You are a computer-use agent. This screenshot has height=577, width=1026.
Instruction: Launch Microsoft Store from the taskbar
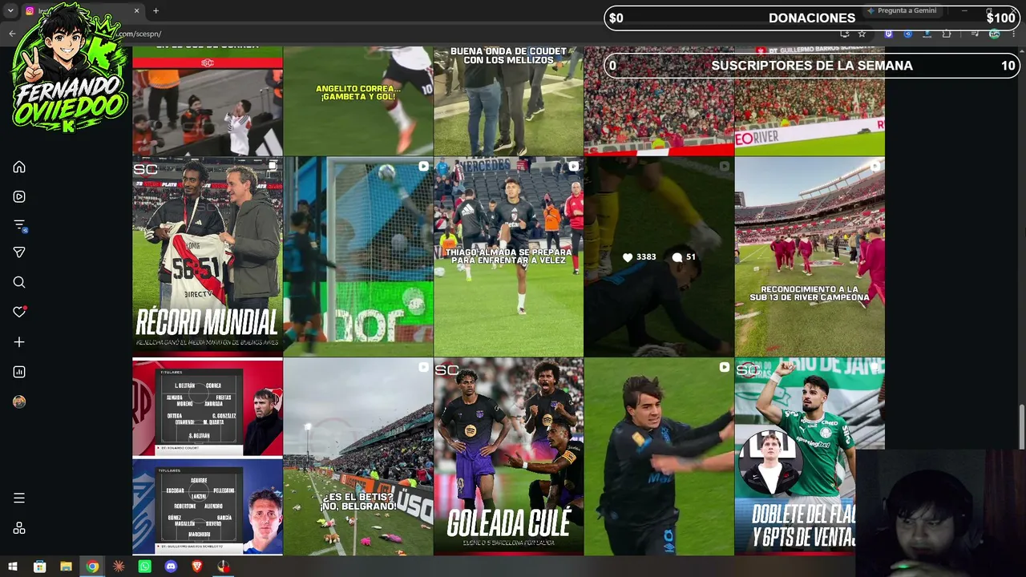pyautogui.click(x=39, y=567)
